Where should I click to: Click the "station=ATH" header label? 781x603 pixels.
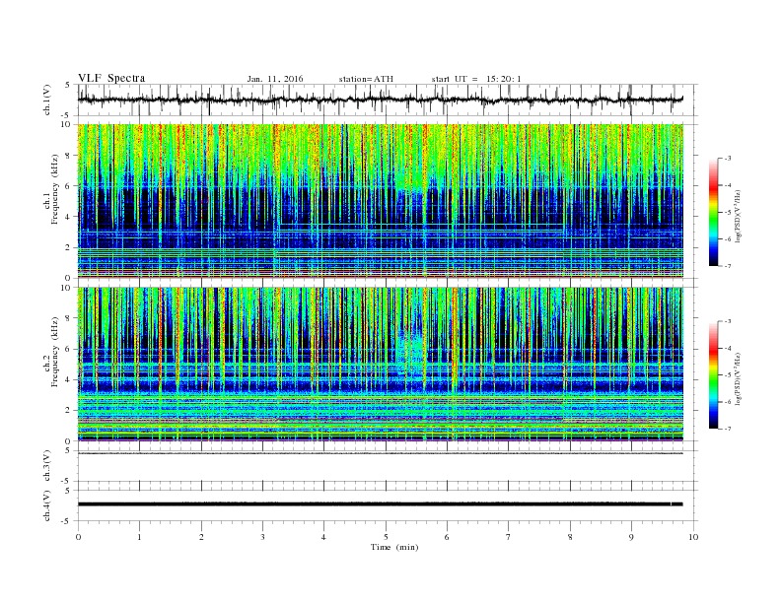tap(366, 79)
